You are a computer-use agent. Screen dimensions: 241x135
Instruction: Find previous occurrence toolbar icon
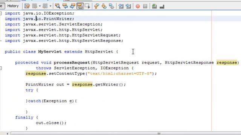[x=65, y=6]
